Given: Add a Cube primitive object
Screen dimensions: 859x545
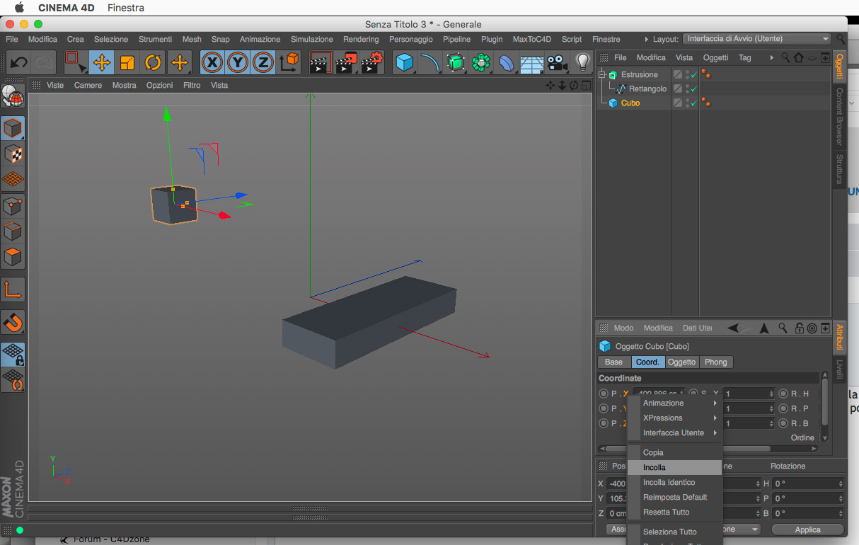Looking at the screenshot, I should [x=405, y=62].
